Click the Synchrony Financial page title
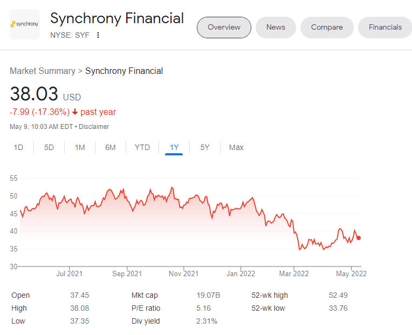This screenshot has height=335, width=412. (117, 18)
